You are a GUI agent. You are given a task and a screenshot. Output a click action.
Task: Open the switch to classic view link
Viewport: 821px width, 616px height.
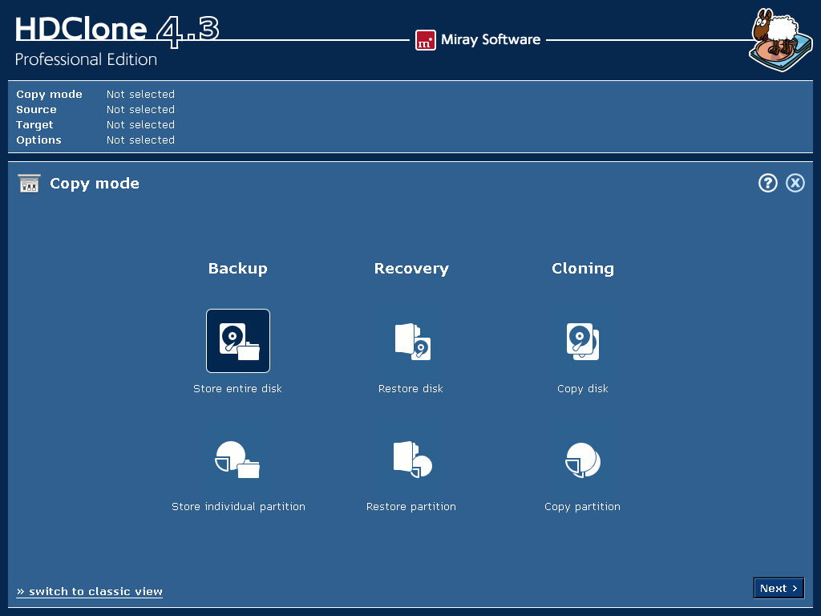(x=90, y=591)
